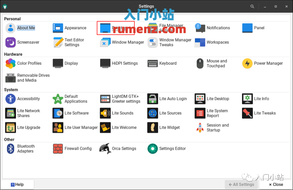Open Lite Desktop

pos(212,99)
